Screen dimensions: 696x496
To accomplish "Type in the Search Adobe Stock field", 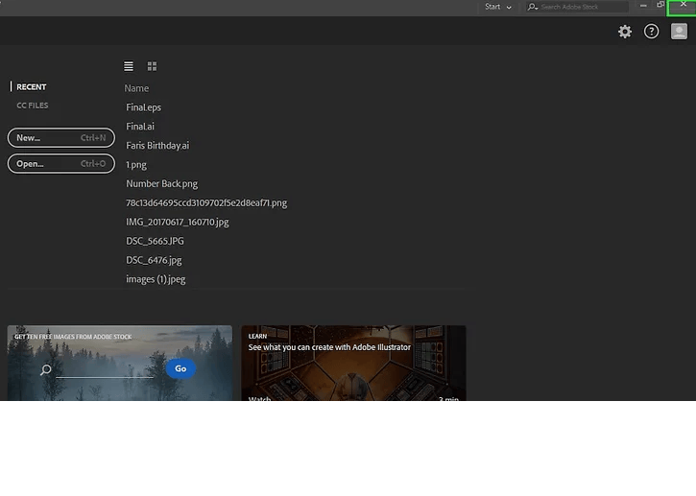I will click(x=583, y=7).
